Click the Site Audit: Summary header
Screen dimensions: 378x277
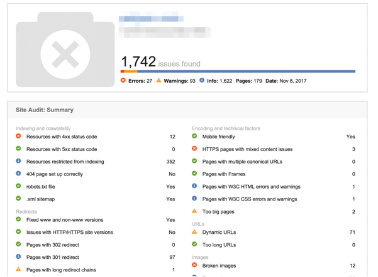tap(45, 110)
